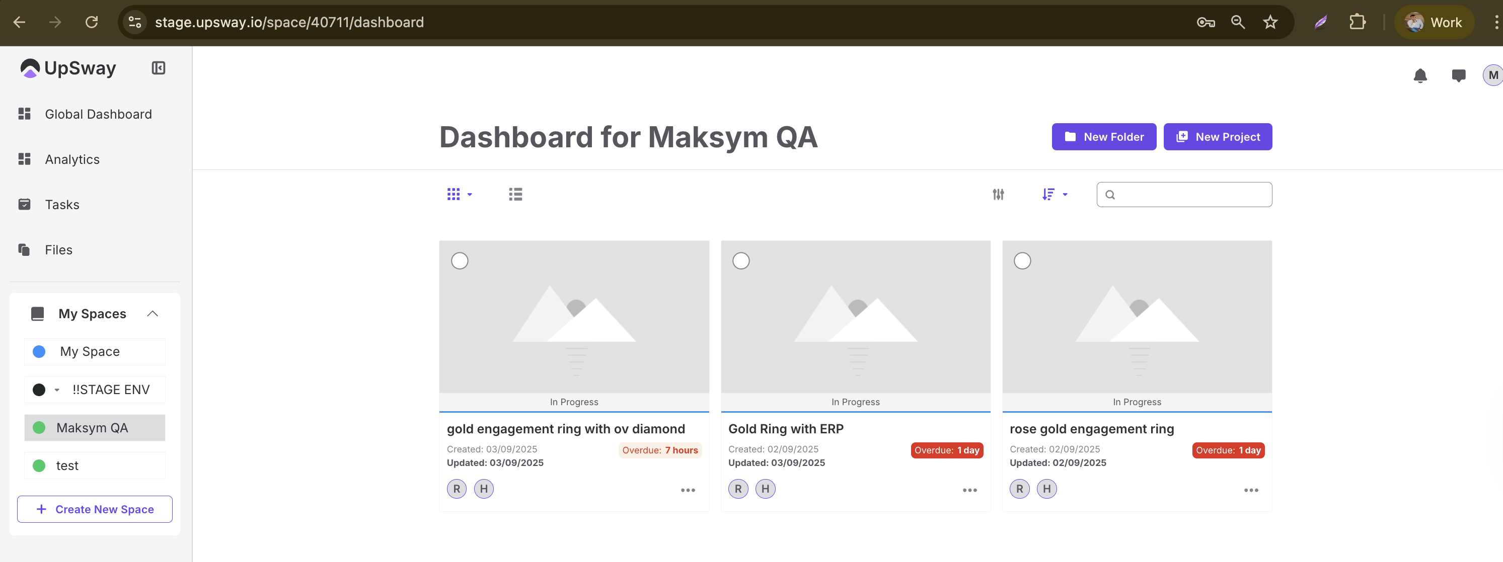Switch to list view layout
Screen dimensions: 1503x562
point(514,194)
